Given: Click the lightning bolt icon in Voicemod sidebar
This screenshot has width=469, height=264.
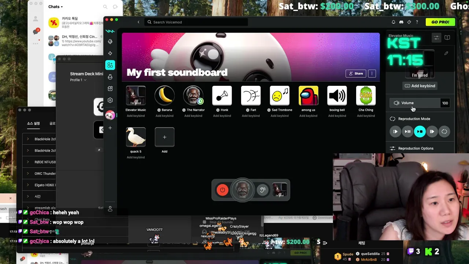Looking at the screenshot, I should (110, 53).
